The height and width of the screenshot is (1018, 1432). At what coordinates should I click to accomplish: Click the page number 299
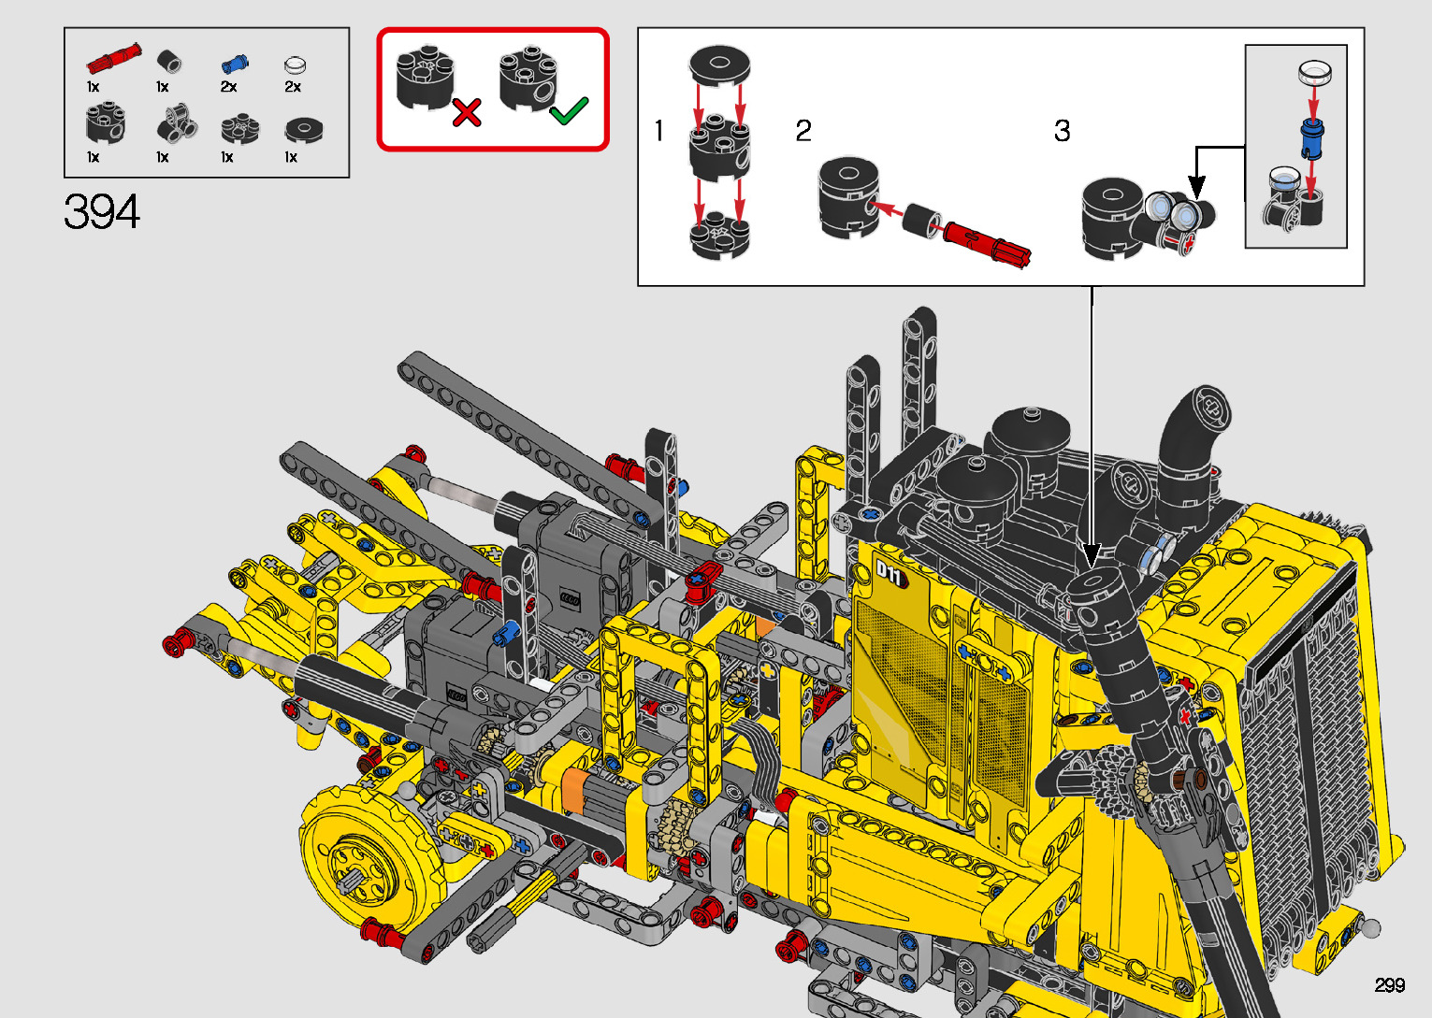point(1389,985)
